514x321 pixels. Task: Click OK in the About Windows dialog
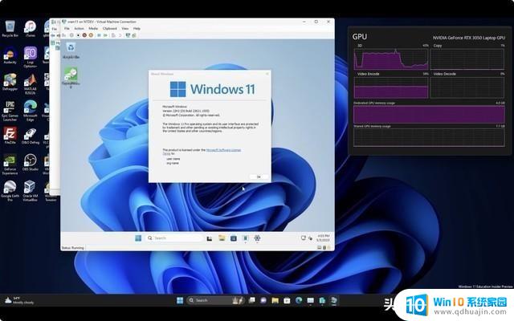coord(258,177)
